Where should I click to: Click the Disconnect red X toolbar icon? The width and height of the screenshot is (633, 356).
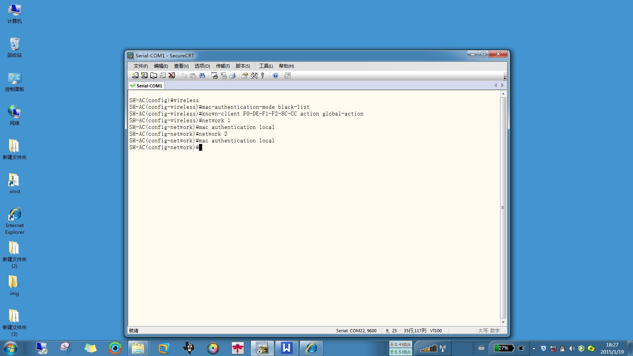pyautogui.click(x=172, y=76)
